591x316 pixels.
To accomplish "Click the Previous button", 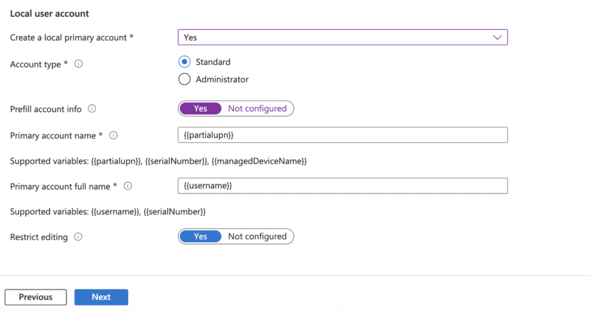I will click(x=35, y=297).
